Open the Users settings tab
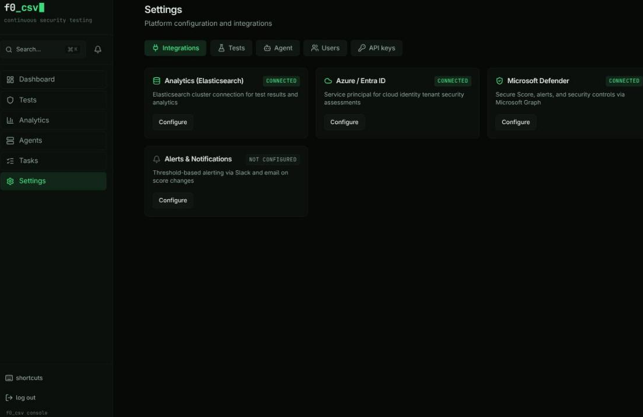Image resolution: width=643 pixels, height=417 pixels. click(325, 48)
